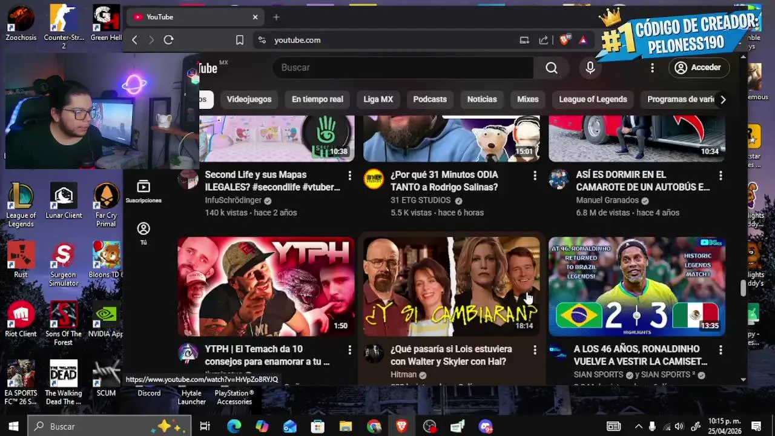Open the Brazil 2-3 Mexico highlights thumbnail
Viewport: 775px width, 436px height.
coord(637,286)
